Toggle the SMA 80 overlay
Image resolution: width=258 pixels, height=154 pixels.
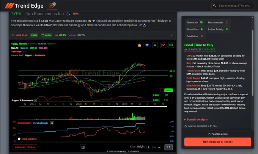click(x=33, y=48)
